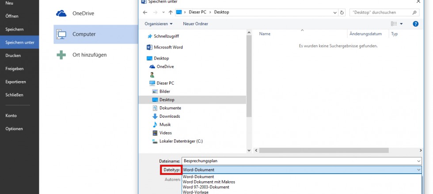Click the Dieser PC monitor icon in the tree
The width and height of the screenshot is (433, 194).
[x=152, y=83]
